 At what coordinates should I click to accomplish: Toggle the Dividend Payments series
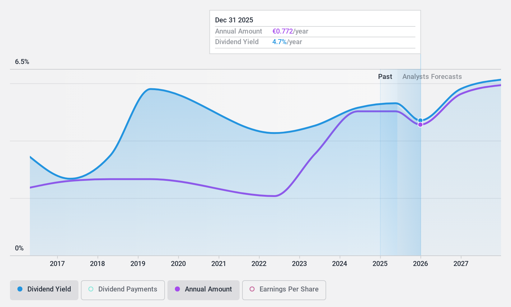[123, 290]
